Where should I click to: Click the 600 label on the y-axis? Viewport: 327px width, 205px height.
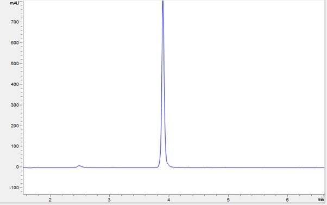click(15, 42)
